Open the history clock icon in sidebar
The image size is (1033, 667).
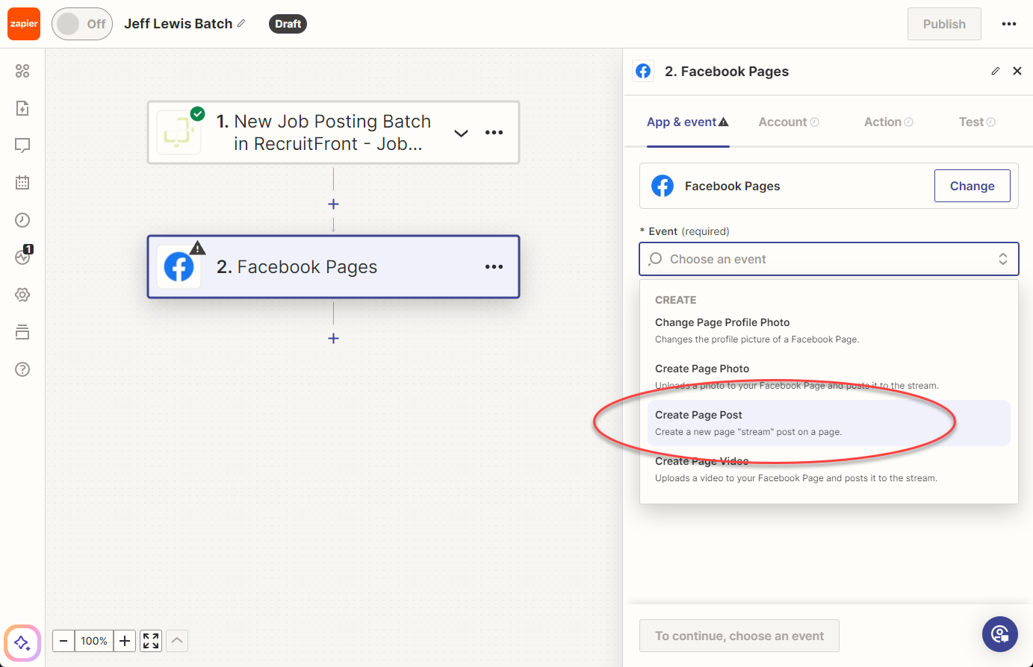point(22,220)
